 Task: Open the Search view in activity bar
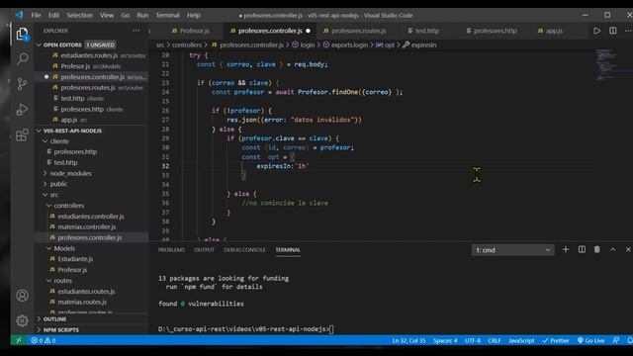pyautogui.click(x=22, y=59)
